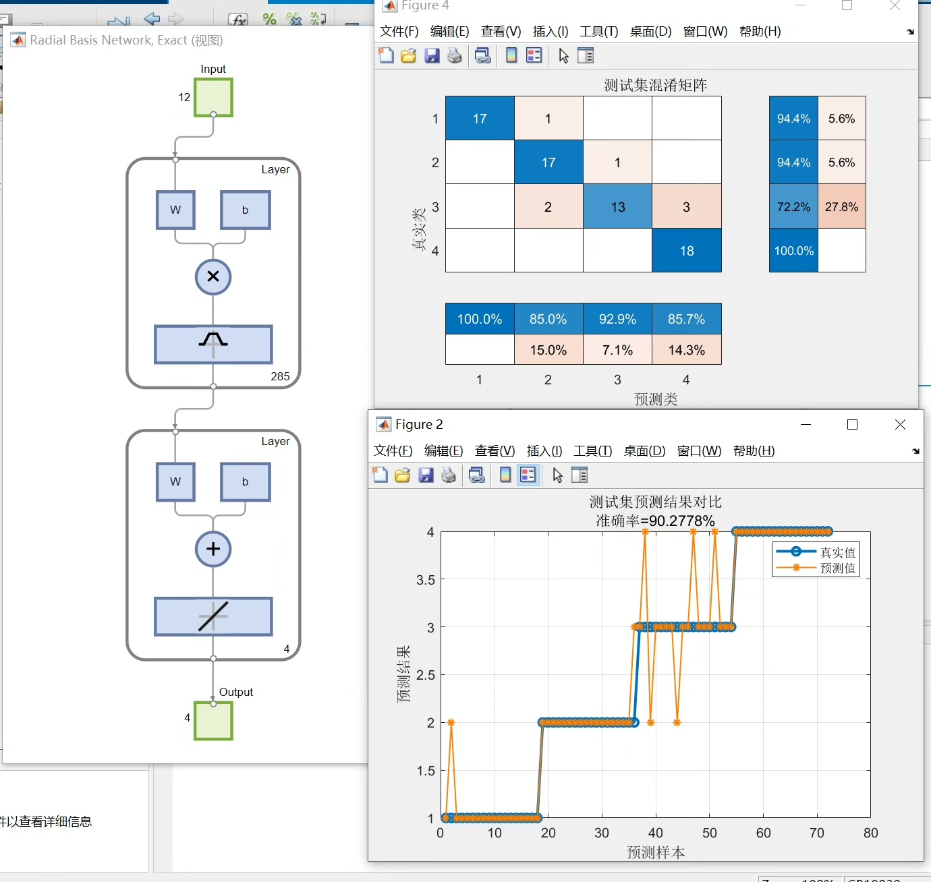931x882 pixels.
Task: Click 真实值 legend entry in Figure 2
Action: point(816,552)
